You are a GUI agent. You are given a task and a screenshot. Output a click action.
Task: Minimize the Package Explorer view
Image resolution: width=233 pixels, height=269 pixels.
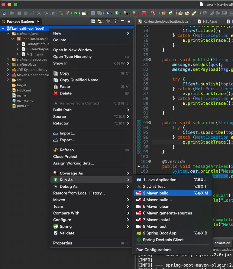[x=122, y=20]
